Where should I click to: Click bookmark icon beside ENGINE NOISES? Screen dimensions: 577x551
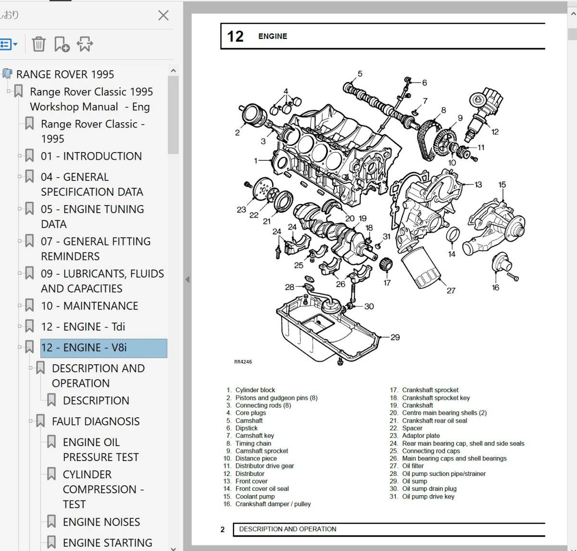click(x=51, y=521)
